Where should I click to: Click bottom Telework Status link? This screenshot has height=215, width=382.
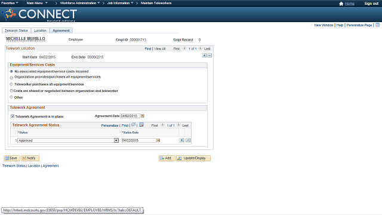tap(14, 166)
